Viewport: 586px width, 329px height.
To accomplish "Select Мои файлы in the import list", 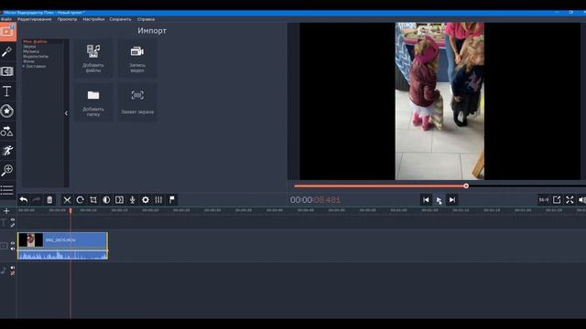I will [35, 42].
